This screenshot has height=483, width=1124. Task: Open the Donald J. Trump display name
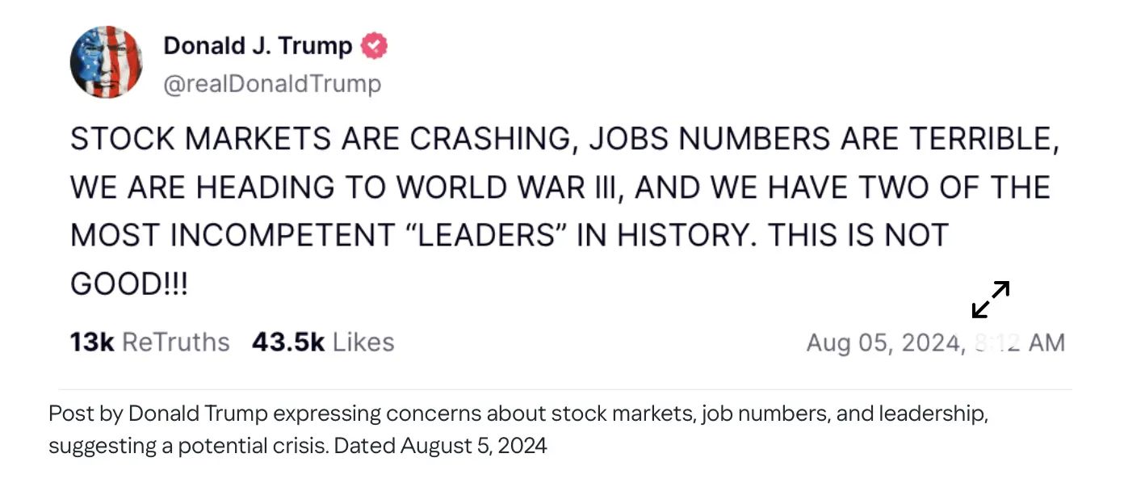coord(258,46)
